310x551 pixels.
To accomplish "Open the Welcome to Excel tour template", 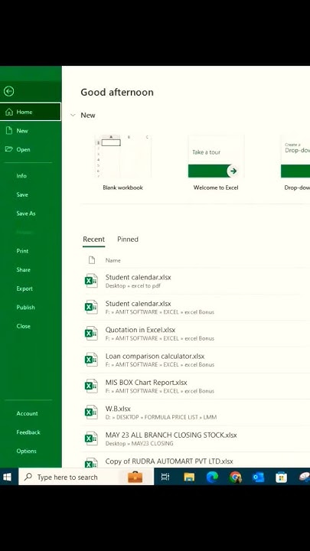I will click(216, 163).
